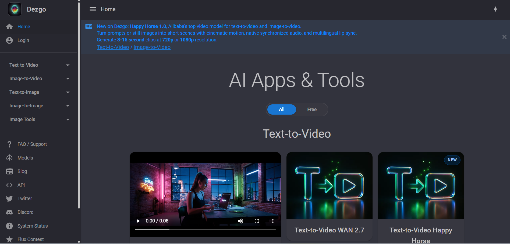
Task: Go to Home in the sidebar
Action: [x=39, y=27]
